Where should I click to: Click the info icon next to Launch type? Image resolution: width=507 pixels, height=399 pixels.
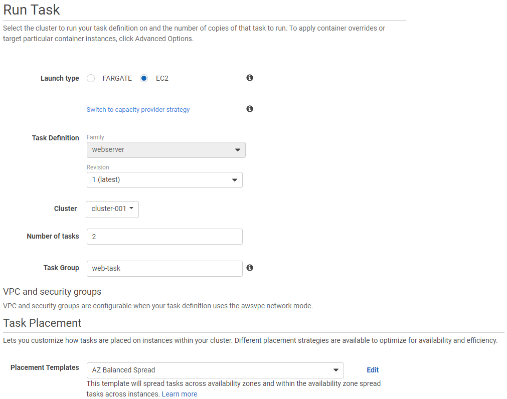(x=250, y=78)
